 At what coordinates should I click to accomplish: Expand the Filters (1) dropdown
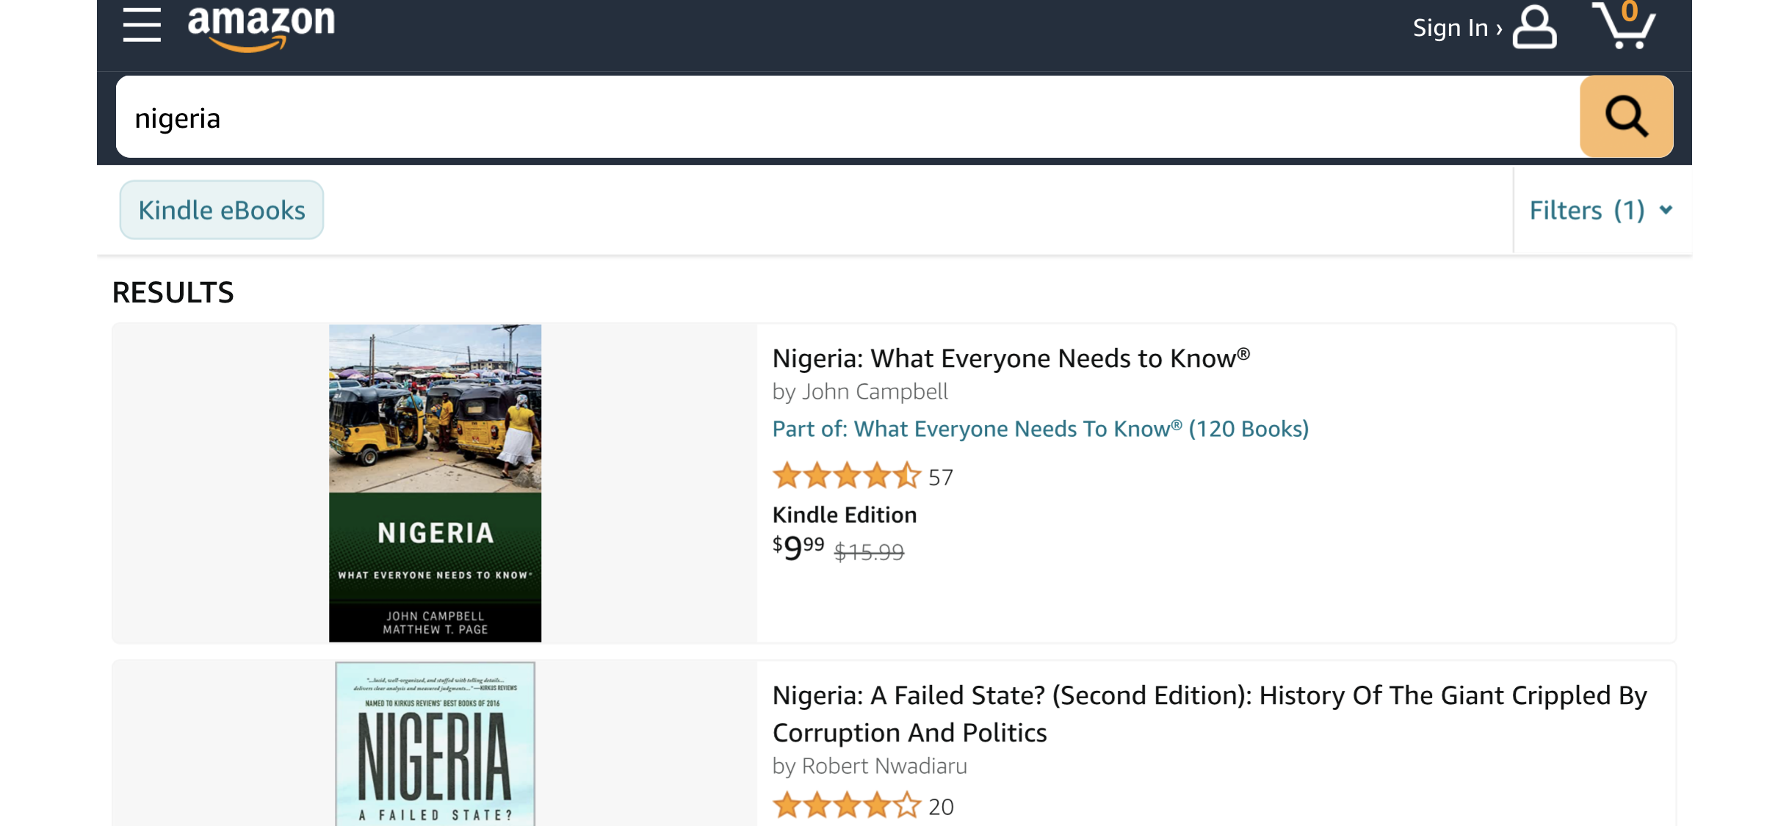[1601, 211]
